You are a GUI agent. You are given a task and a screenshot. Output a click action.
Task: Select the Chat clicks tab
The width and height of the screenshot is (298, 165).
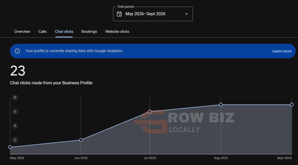click(x=64, y=32)
